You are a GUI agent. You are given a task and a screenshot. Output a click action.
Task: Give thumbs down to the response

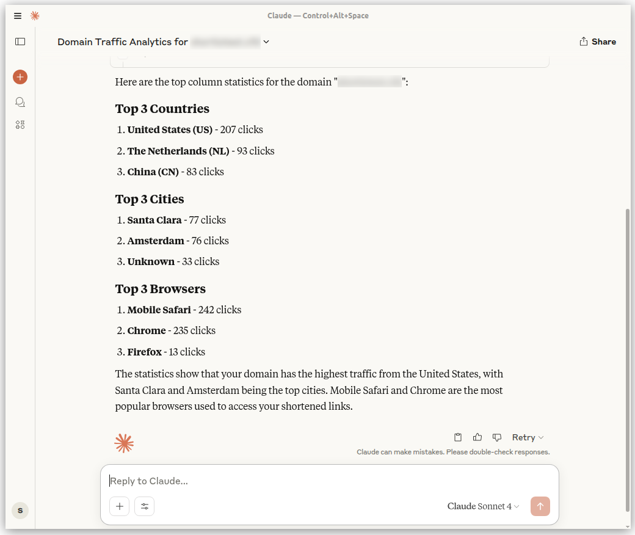[497, 437]
